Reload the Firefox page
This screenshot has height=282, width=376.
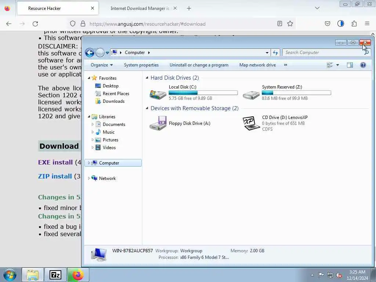(35, 24)
